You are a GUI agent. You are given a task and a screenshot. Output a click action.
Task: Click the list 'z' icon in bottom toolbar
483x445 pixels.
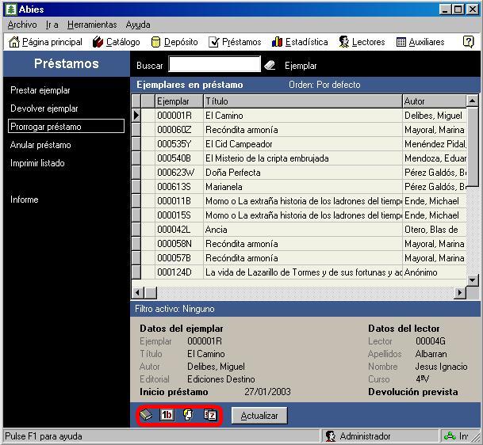210,415
